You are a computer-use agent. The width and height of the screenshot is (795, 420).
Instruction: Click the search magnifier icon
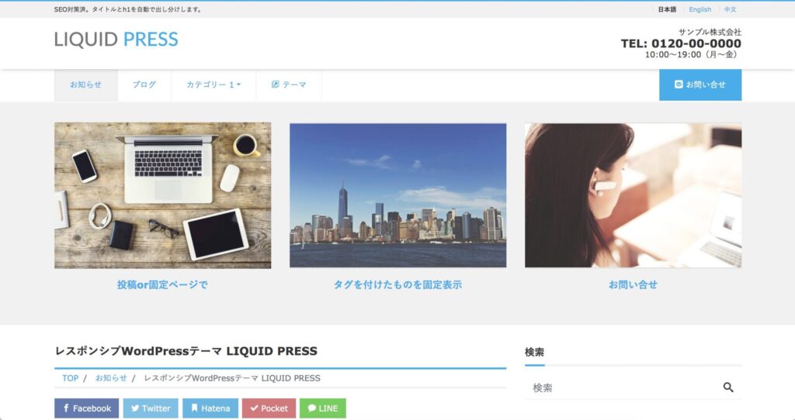(x=727, y=387)
